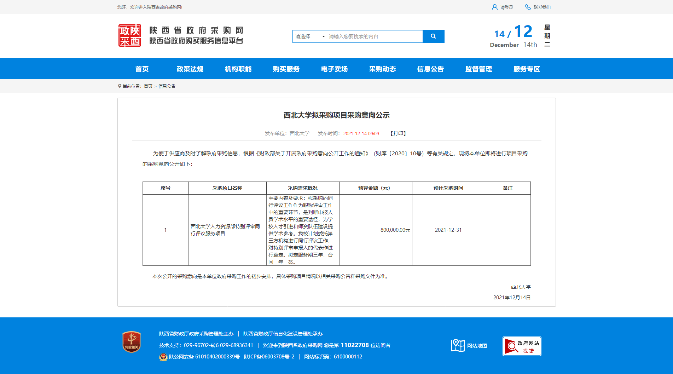This screenshot has width=673, height=374.
Task: Focus the search keyword input field
Action: [374, 36]
